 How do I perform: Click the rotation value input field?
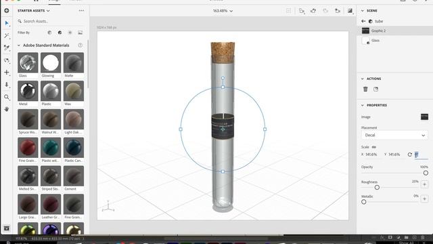[421, 155]
